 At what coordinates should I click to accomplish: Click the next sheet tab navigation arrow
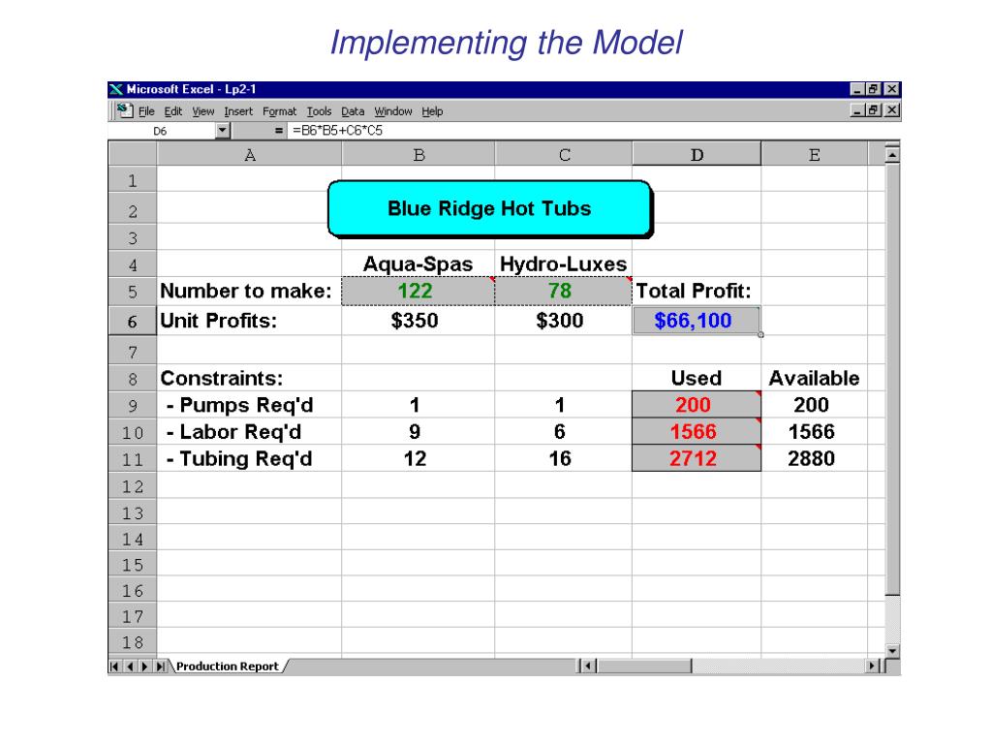(145, 666)
